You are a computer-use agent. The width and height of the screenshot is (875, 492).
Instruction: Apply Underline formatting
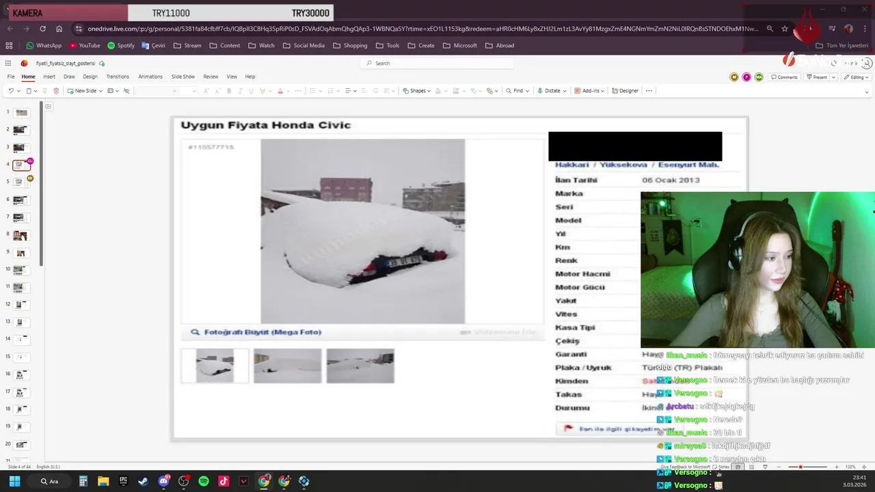(x=251, y=90)
